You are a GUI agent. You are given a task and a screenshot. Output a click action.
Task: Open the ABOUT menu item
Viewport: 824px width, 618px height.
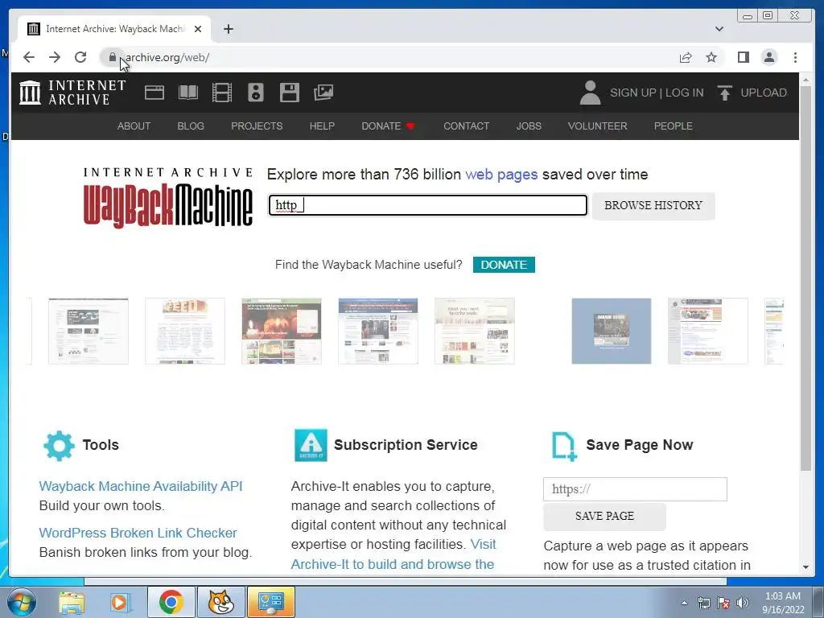pos(134,126)
